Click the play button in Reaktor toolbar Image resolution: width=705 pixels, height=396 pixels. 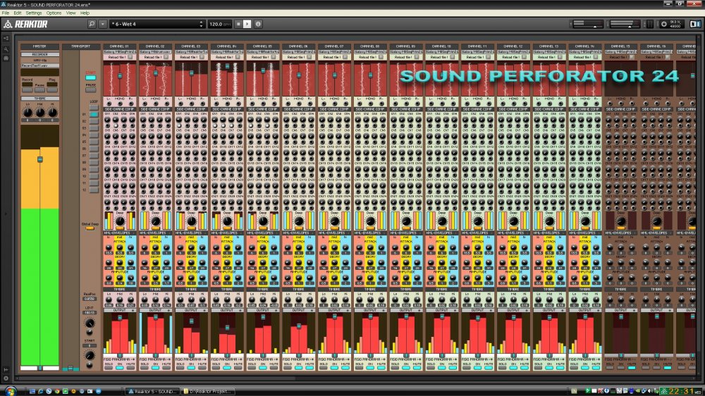point(247,24)
